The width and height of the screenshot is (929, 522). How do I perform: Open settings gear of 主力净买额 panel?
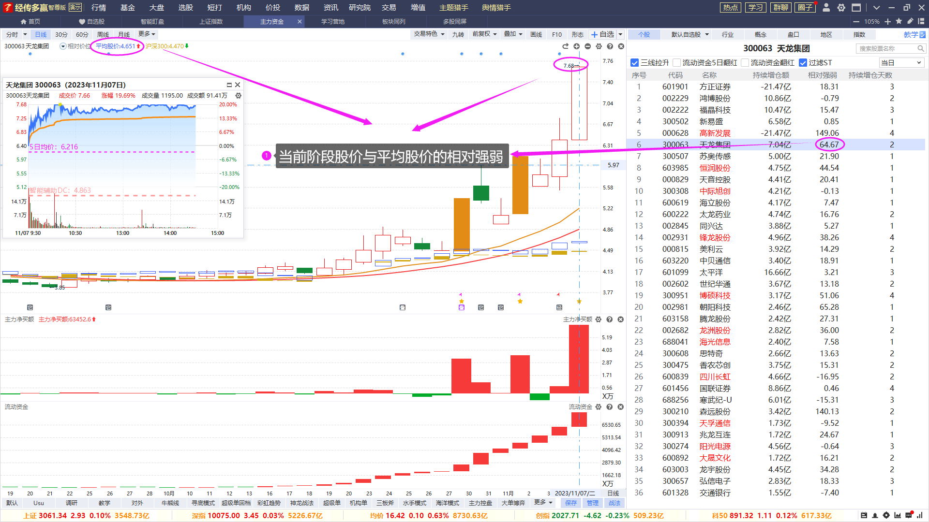pos(599,319)
